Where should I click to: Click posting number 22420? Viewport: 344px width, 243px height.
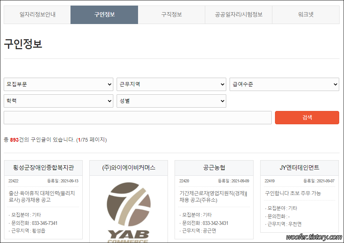point(184,181)
